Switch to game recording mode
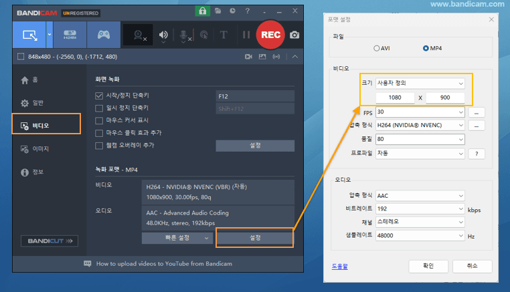This screenshot has width=510, height=292. (104, 35)
